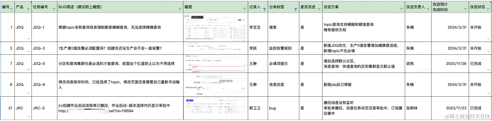Select owner cell '胡亮'
The image size is (492, 121).
pyautogui.click(x=418, y=63)
